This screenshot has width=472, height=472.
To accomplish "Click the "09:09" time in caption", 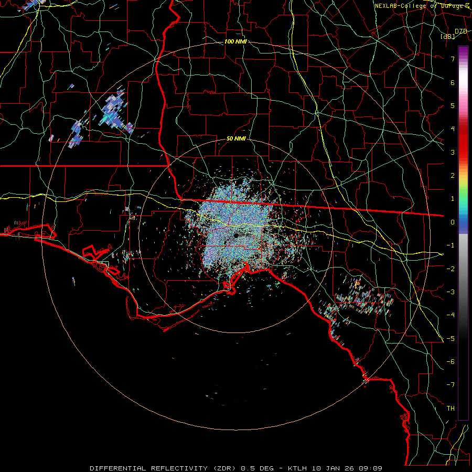I will pyautogui.click(x=370, y=468).
